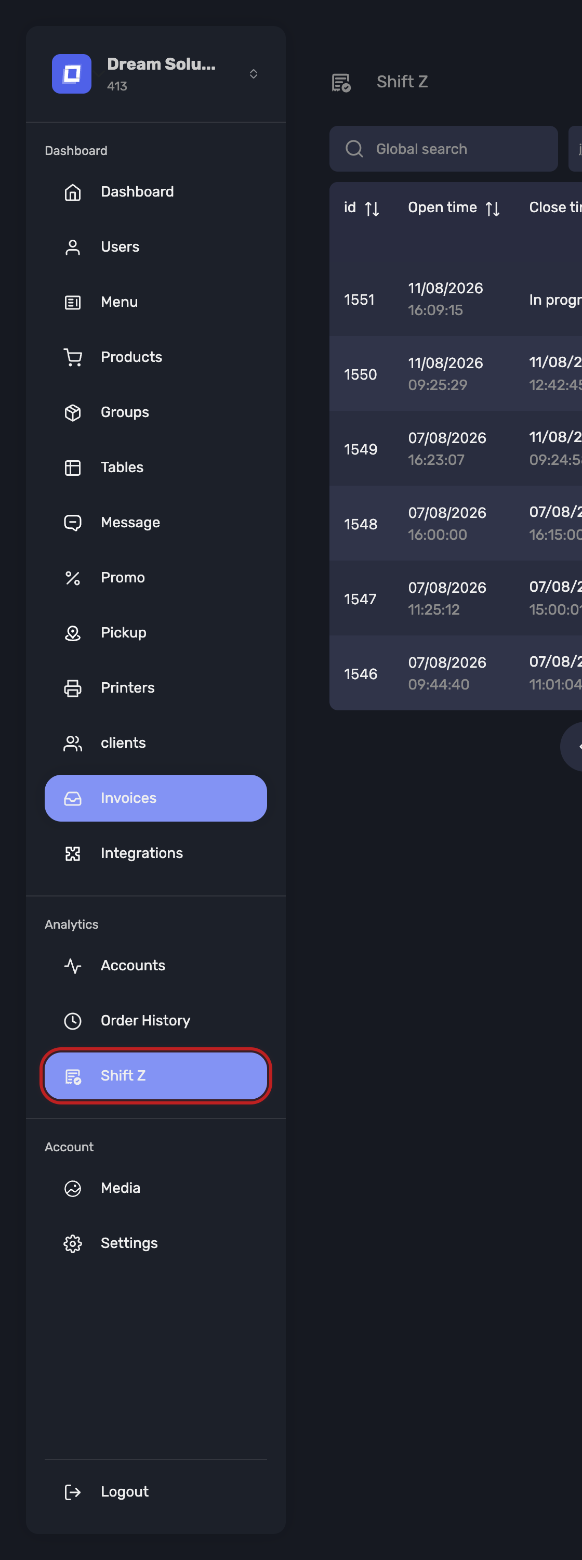Click the Dashboard home icon
582x1560 pixels.
[73, 192]
